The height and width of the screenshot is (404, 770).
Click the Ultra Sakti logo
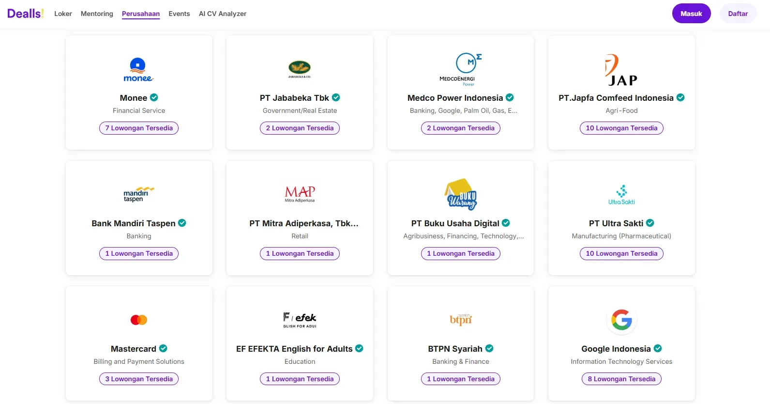(x=621, y=195)
